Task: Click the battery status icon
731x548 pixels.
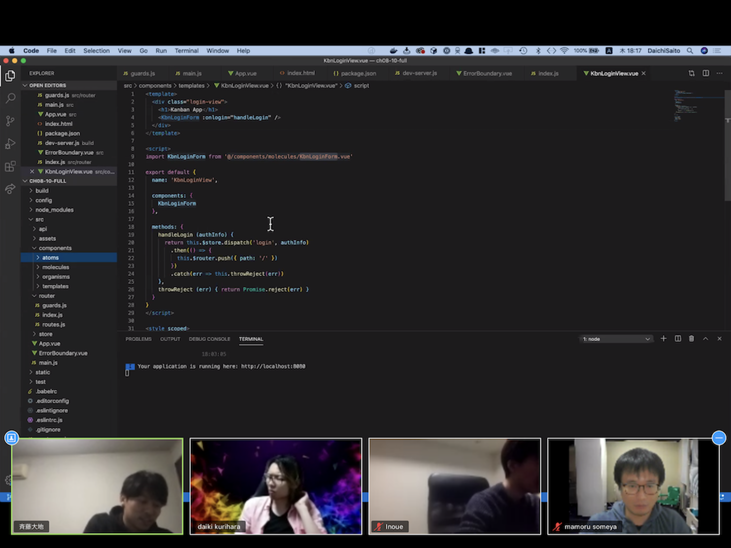Action: [594, 51]
